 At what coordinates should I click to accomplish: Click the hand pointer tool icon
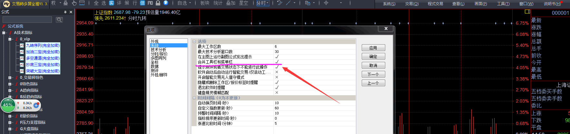(74, 3)
